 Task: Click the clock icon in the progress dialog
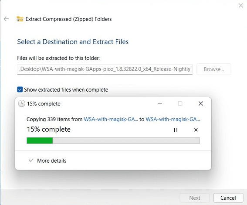[x=22, y=104]
